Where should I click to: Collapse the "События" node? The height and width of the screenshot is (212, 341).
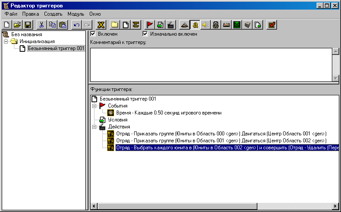point(93,106)
